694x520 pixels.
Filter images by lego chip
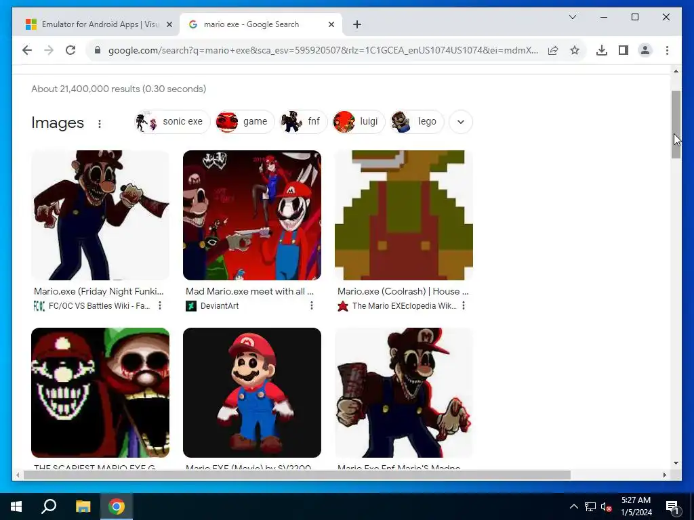click(417, 122)
